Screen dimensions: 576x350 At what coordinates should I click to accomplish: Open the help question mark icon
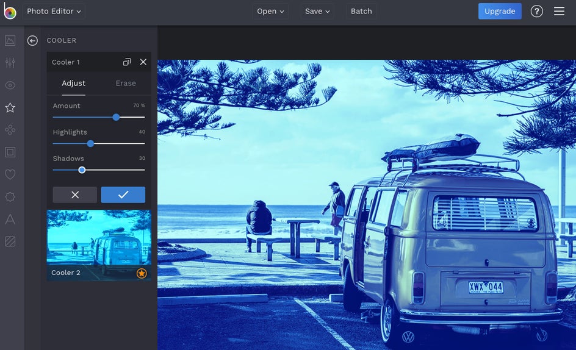click(x=537, y=12)
